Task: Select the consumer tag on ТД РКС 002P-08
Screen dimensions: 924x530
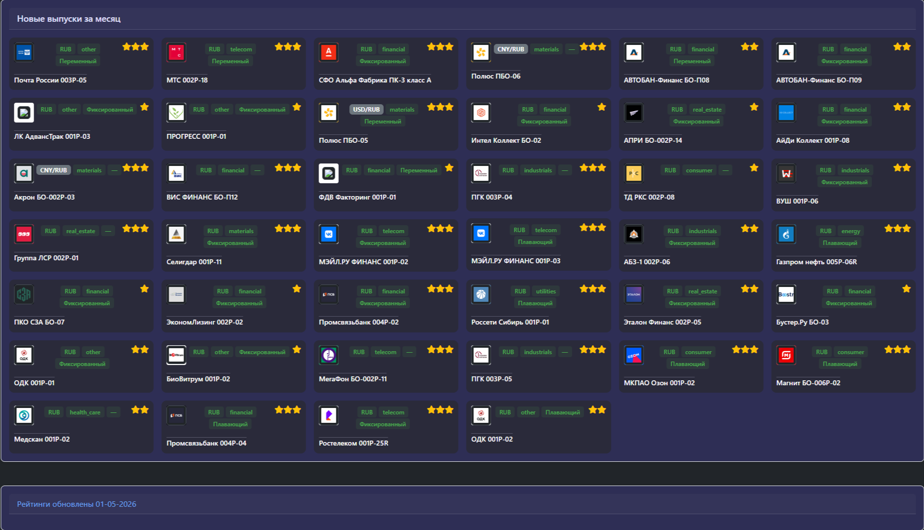Action: point(699,170)
